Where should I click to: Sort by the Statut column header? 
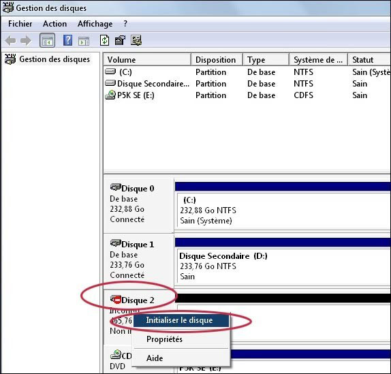[369, 60]
